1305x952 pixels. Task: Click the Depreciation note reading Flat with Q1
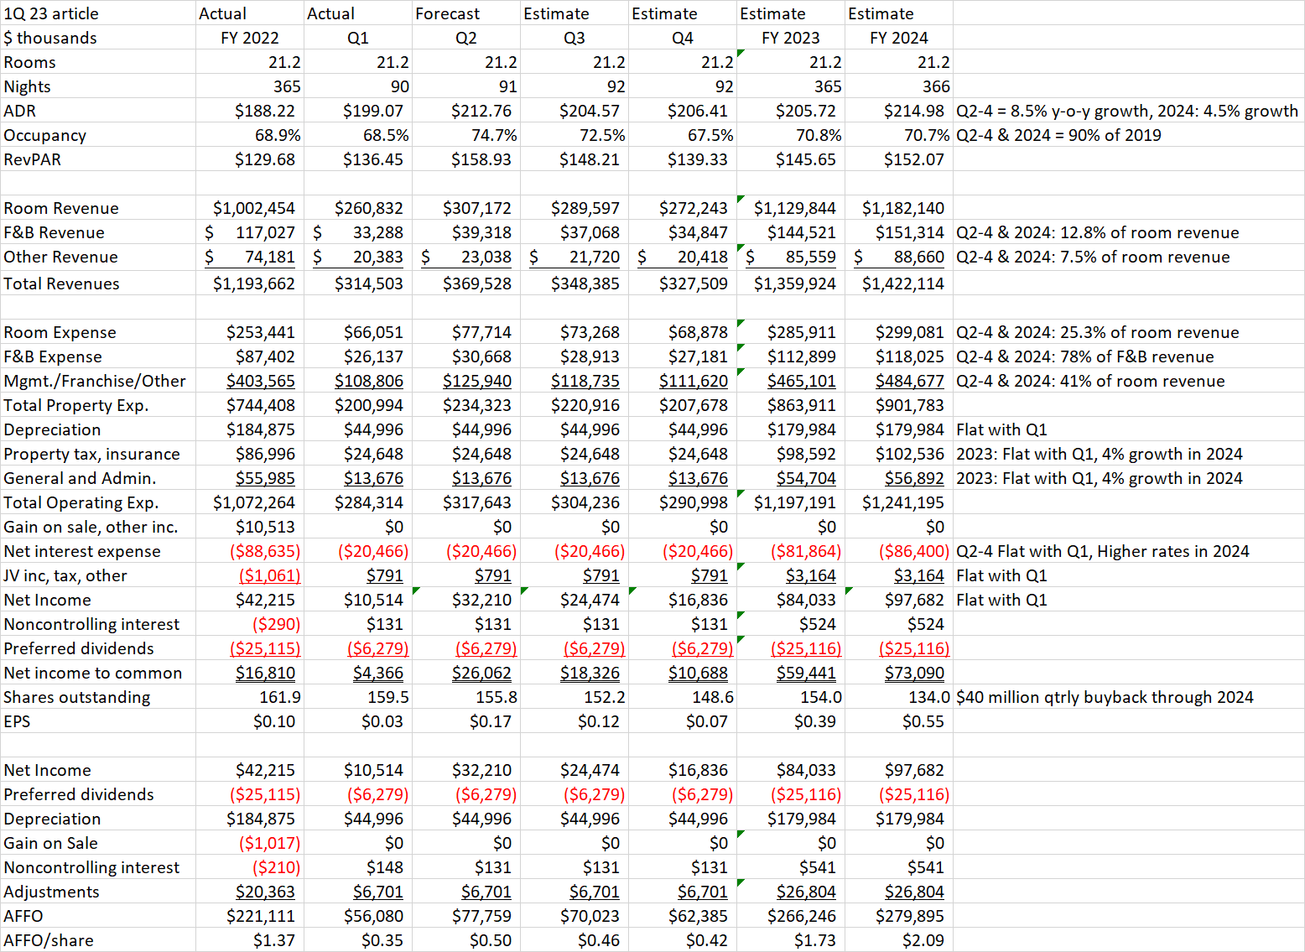click(x=1001, y=429)
